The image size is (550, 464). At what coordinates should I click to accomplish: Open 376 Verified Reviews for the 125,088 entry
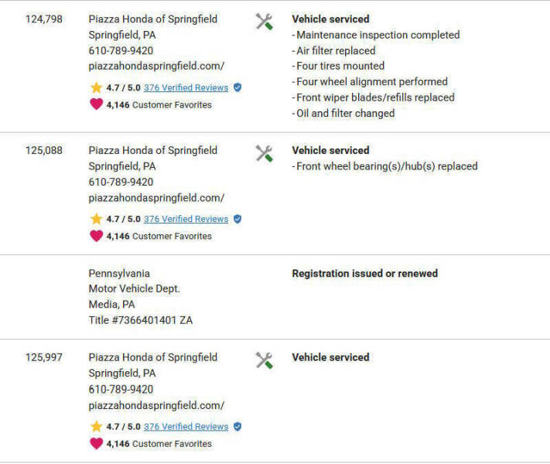186,219
